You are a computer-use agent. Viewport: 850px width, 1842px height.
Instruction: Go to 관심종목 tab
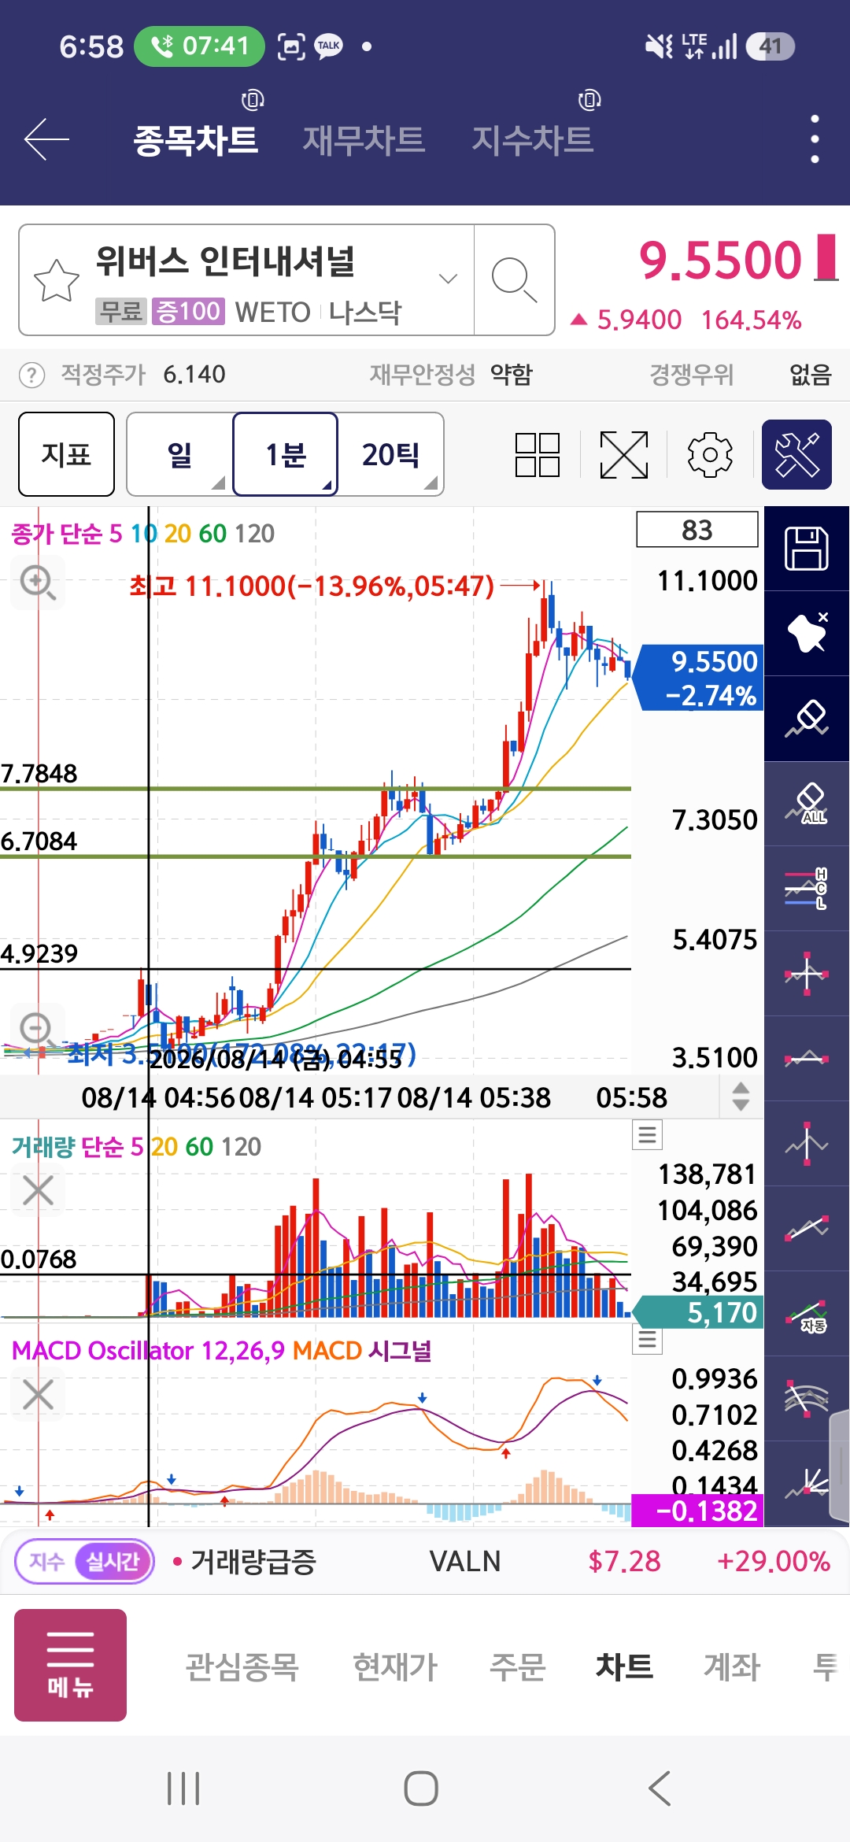[242, 1666]
